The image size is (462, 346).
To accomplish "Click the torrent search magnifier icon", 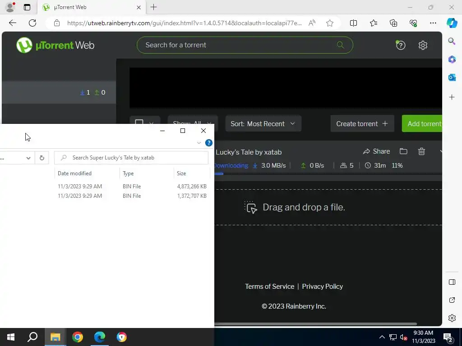I will pos(340,45).
